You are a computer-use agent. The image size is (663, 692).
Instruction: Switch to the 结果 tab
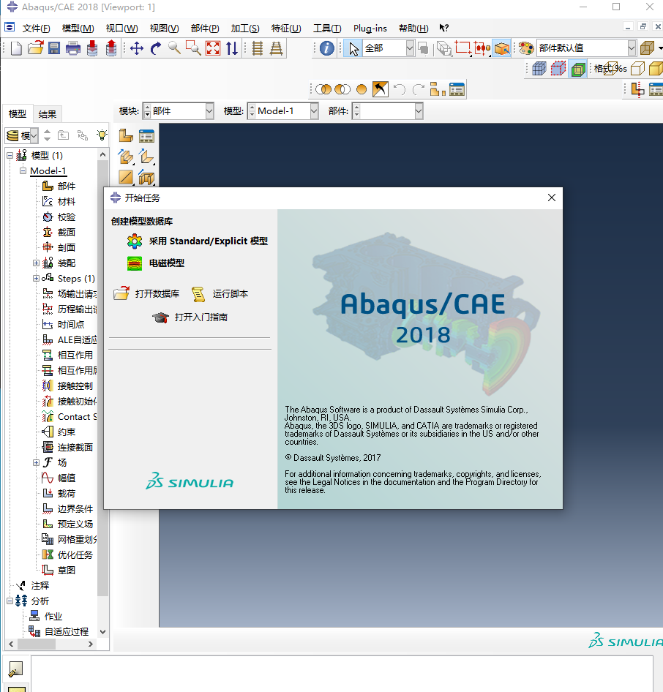coord(47,114)
